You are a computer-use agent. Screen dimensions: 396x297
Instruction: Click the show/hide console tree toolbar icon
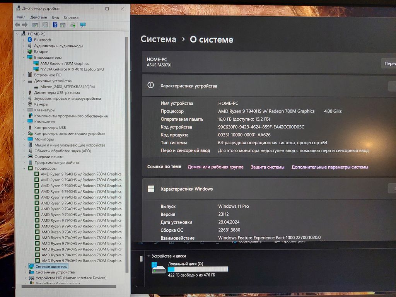[x=35, y=25]
